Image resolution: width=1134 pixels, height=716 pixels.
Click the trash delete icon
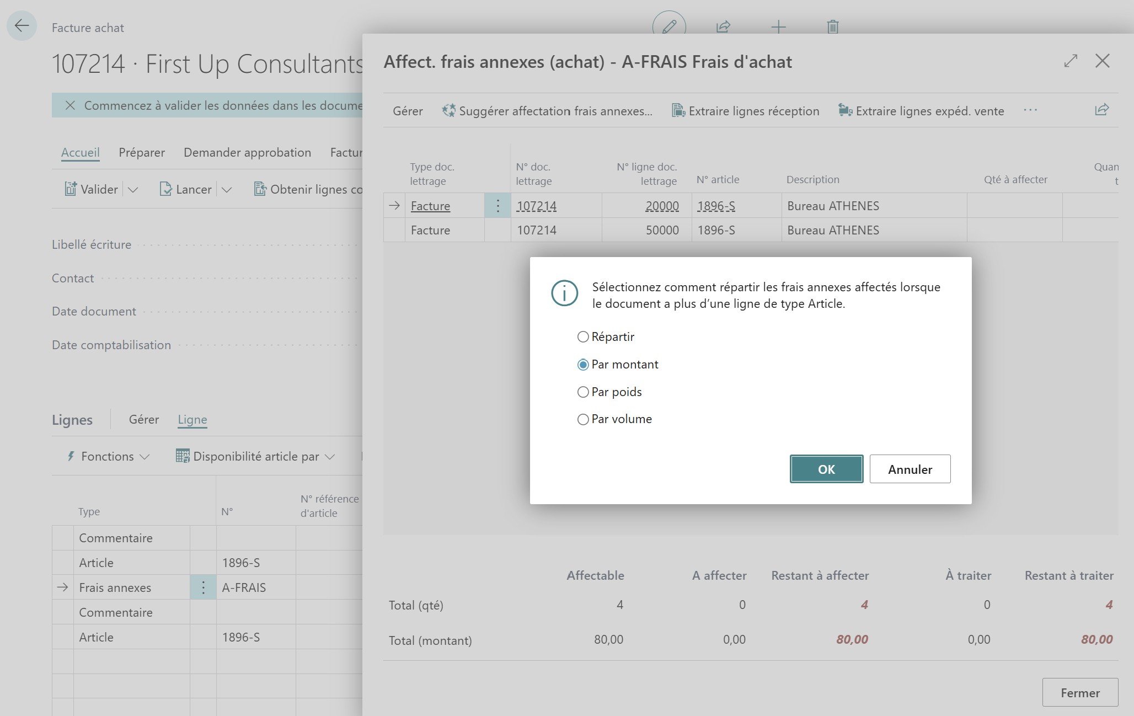click(x=833, y=26)
